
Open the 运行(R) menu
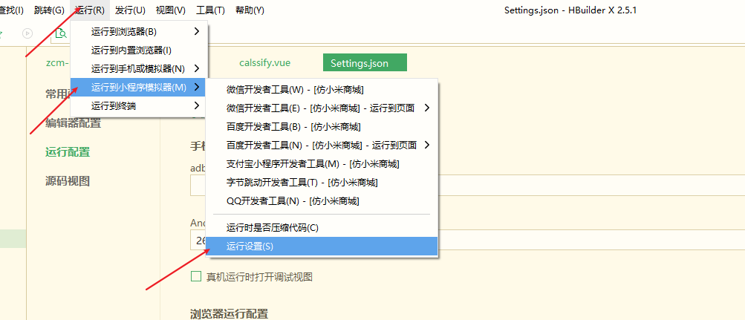pyautogui.click(x=90, y=10)
